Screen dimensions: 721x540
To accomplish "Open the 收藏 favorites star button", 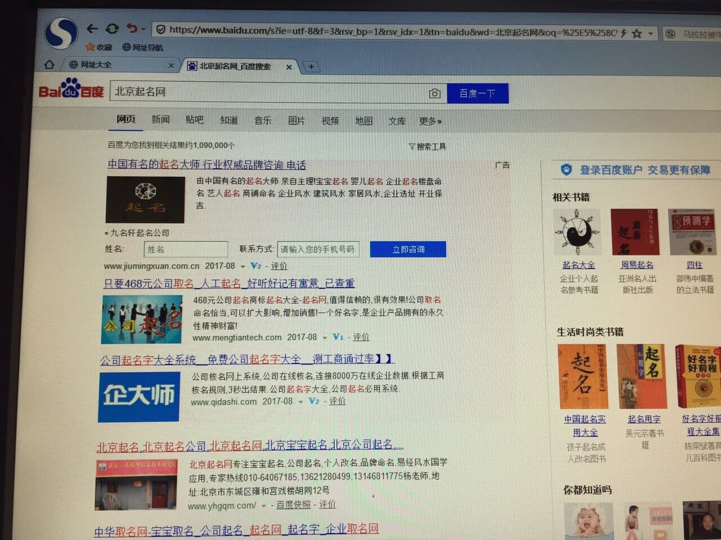I will click(x=99, y=47).
